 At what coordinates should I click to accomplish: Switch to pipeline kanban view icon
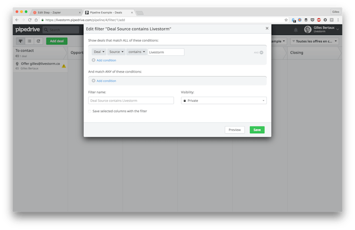coord(20,41)
